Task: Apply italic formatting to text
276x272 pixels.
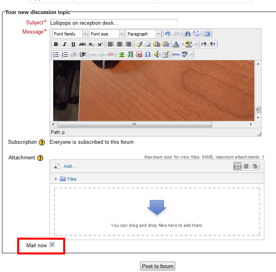Action: click(x=64, y=44)
